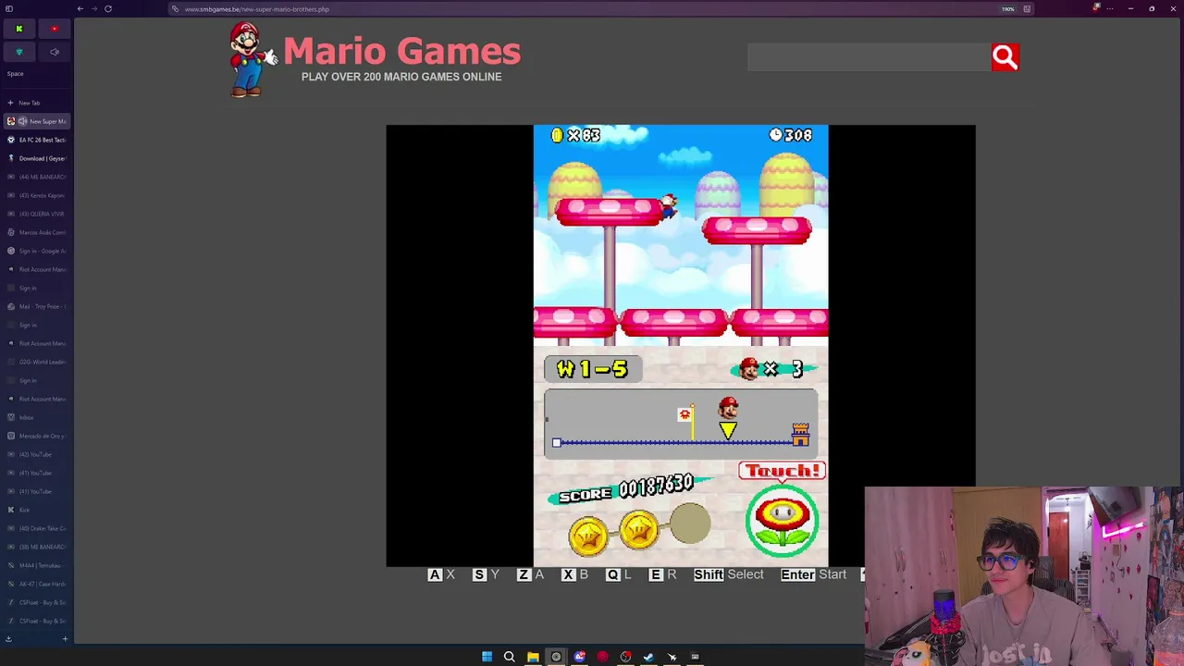Click the webcam overlay of the streamer
The height and width of the screenshot is (666, 1184).
click(1024, 575)
